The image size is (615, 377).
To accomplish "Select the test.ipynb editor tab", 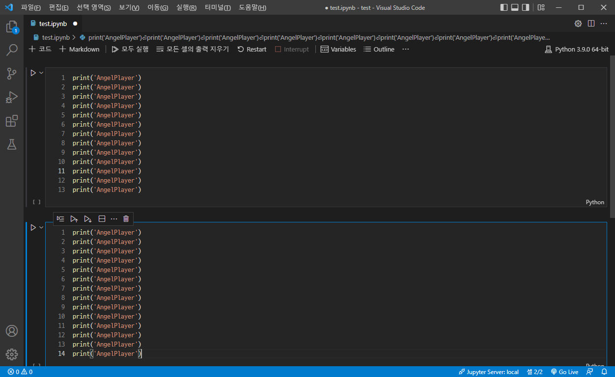I will [53, 24].
